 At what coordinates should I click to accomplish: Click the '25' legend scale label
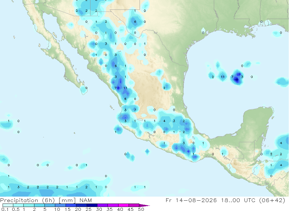coord(89,209)
